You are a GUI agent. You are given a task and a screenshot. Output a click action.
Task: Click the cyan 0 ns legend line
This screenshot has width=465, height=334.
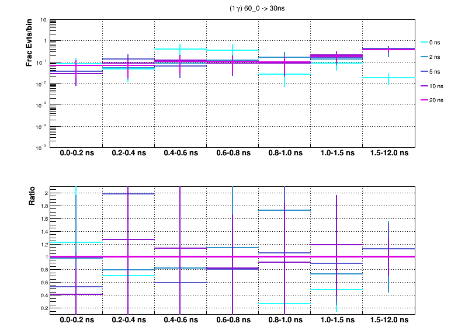pos(425,43)
